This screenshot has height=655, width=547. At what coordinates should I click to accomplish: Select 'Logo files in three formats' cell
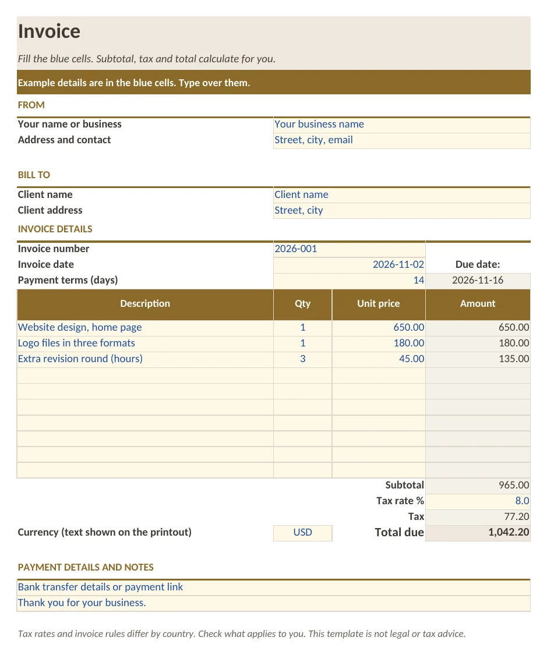145,344
